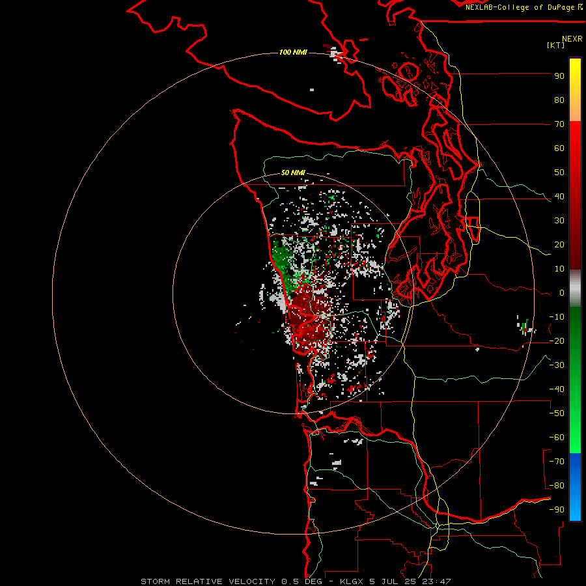This screenshot has height=586, width=586.
Task: Click the legend value 30
Action: (559, 221)
